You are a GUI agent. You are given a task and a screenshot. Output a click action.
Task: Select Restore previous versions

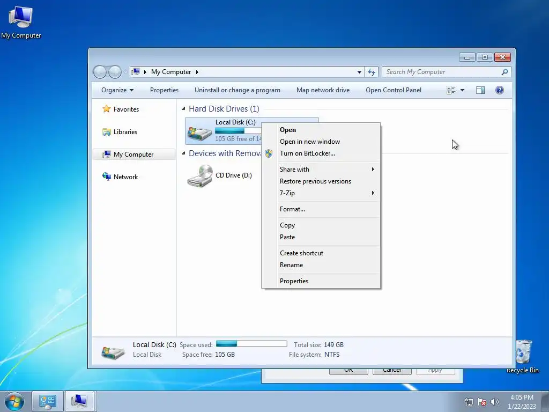click(315, 181)
